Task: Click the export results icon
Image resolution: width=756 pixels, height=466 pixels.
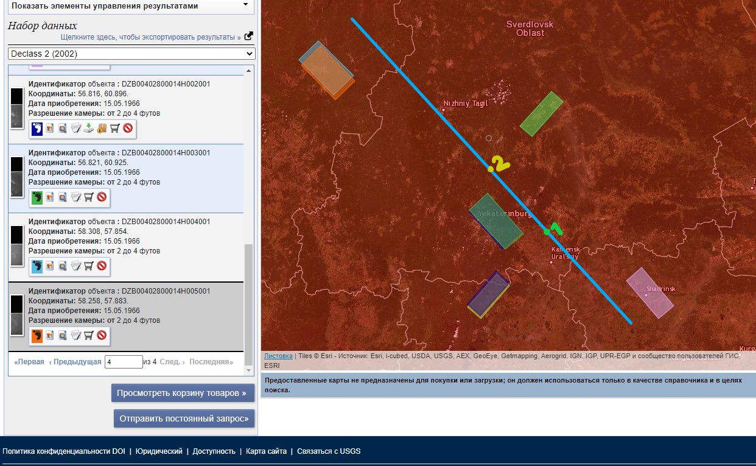Action: tap(248, 37)
